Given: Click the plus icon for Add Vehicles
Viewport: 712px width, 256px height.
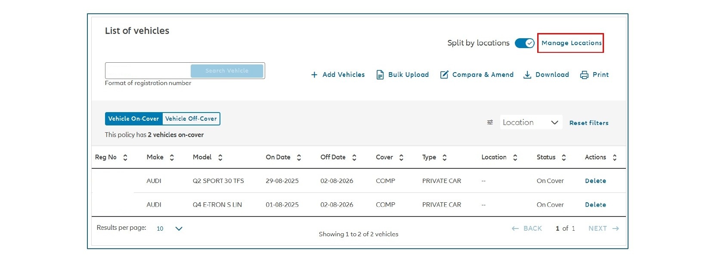Looking at the screenshot, I should coord(314,75).
